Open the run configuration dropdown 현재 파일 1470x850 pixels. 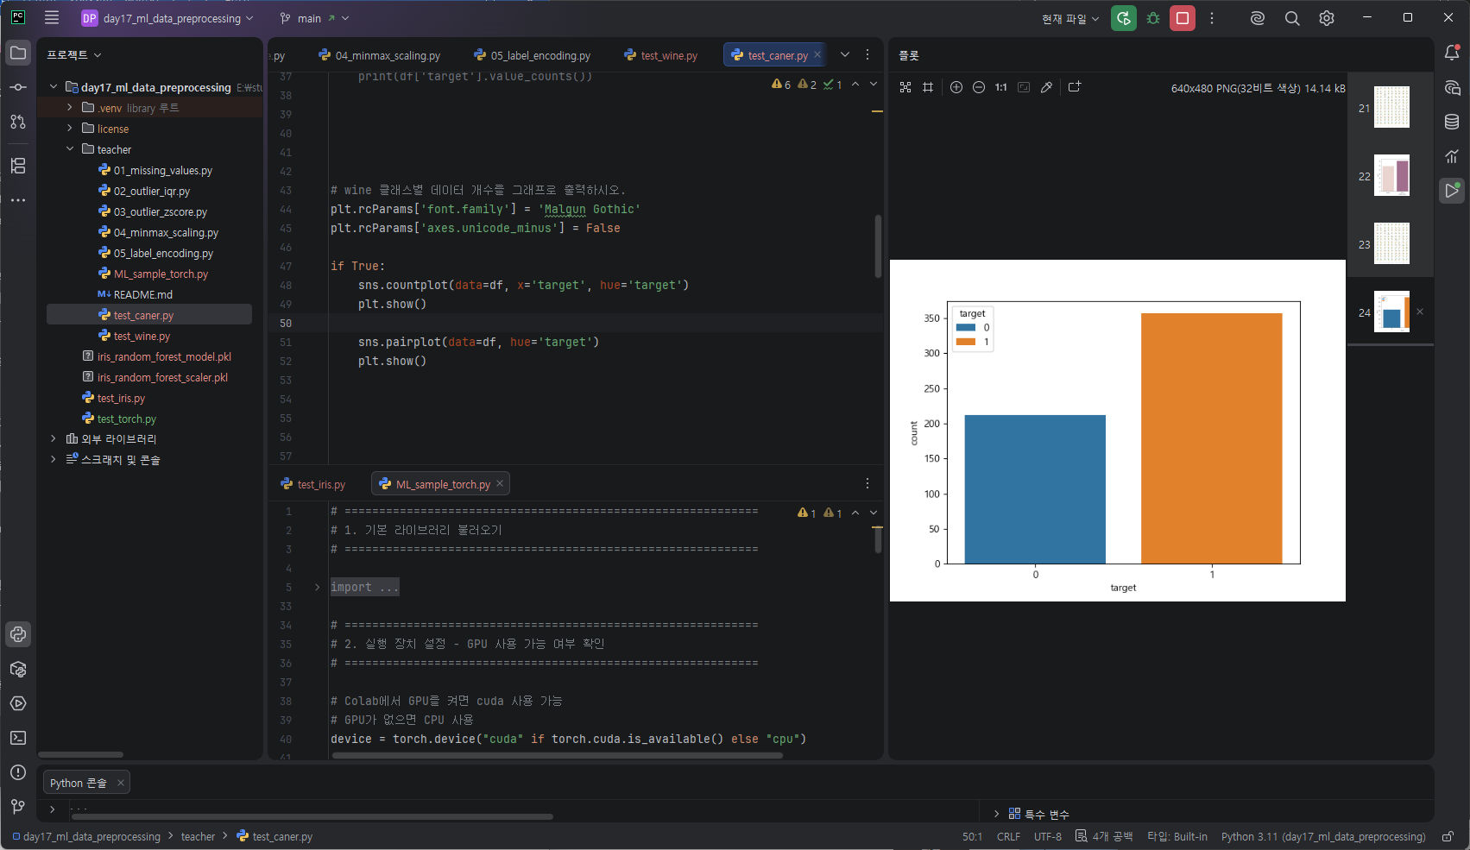tap(1070, 18)
